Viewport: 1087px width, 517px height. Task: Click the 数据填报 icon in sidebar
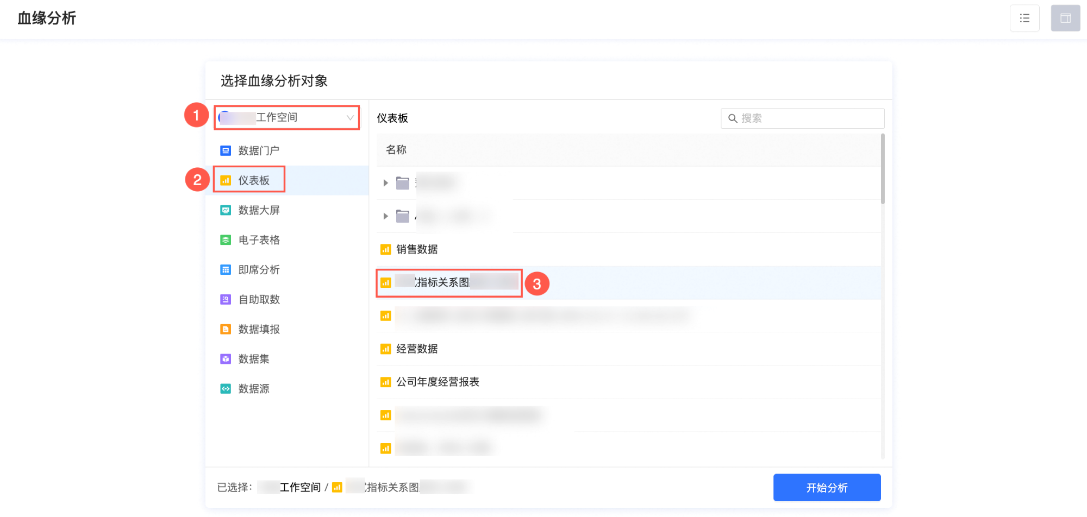tap(226, 330)
